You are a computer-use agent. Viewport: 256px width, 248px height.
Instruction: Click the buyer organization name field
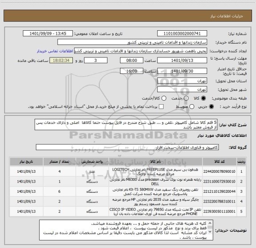[132, 42]
